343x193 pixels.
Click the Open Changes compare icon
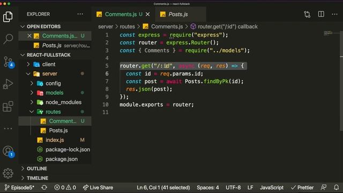[x=307, y=14]
